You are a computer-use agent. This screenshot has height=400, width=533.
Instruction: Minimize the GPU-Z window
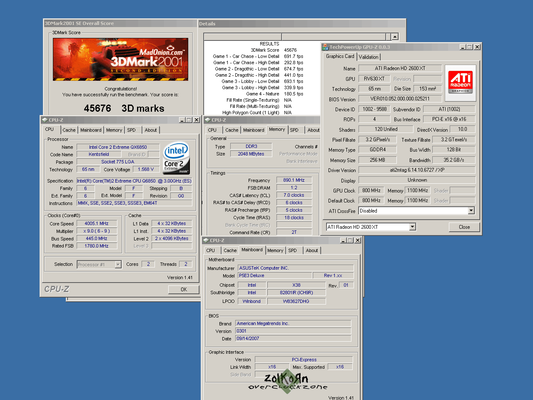463,47
